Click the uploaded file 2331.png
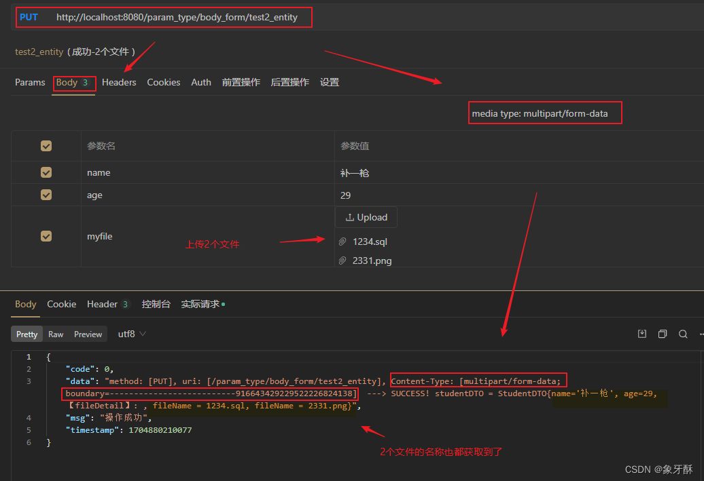Viewport: 704px width, 481px height. click(x=372, y=261)
